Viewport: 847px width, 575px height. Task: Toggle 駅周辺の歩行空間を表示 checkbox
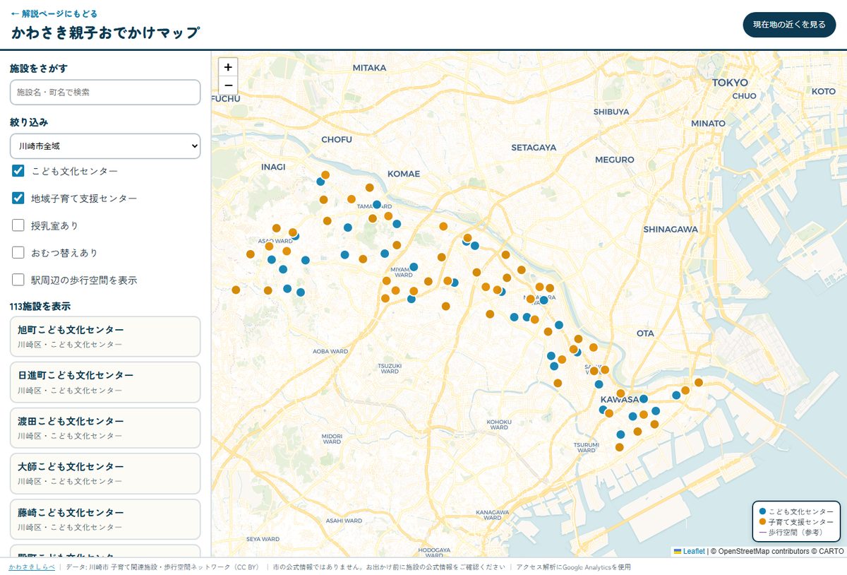pyautogui.click(x=18, y=280)
